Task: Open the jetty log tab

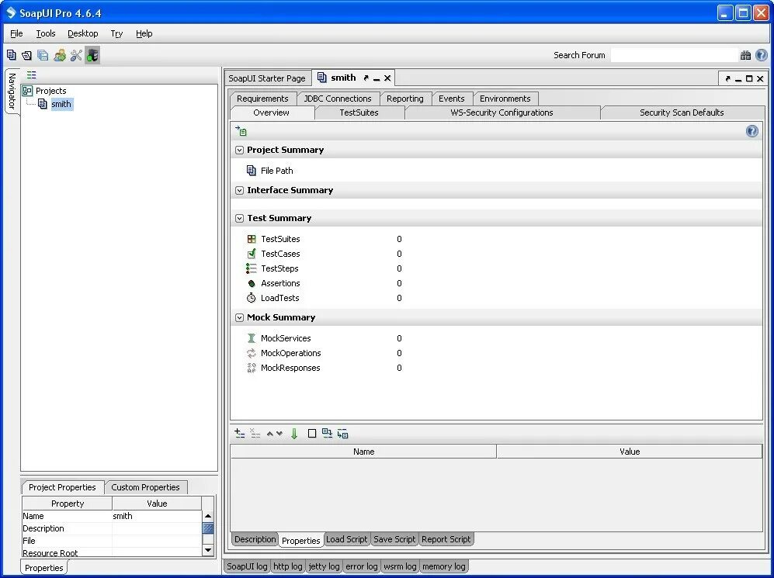Action: [x=324, y=566]
